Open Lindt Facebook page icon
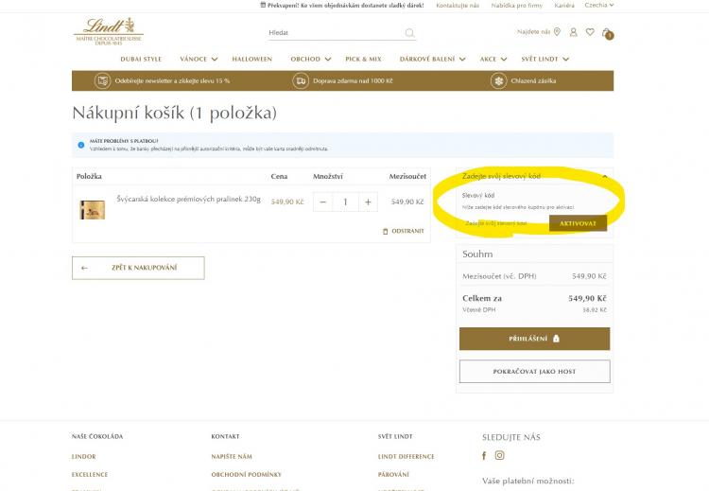Image resolution: width=709 pixels, height=491 pixels. (484, 456)
